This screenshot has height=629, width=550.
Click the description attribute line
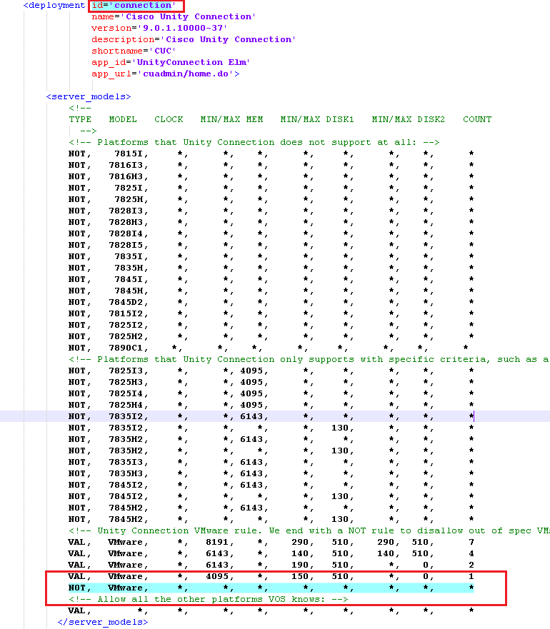point(194,40)
